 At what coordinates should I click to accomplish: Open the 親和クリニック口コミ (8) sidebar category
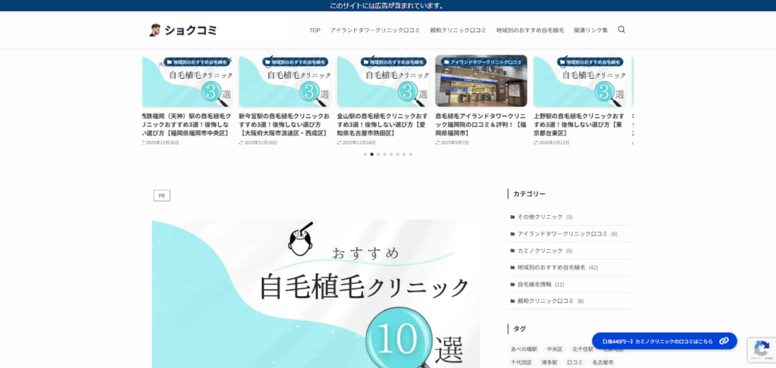569,301
